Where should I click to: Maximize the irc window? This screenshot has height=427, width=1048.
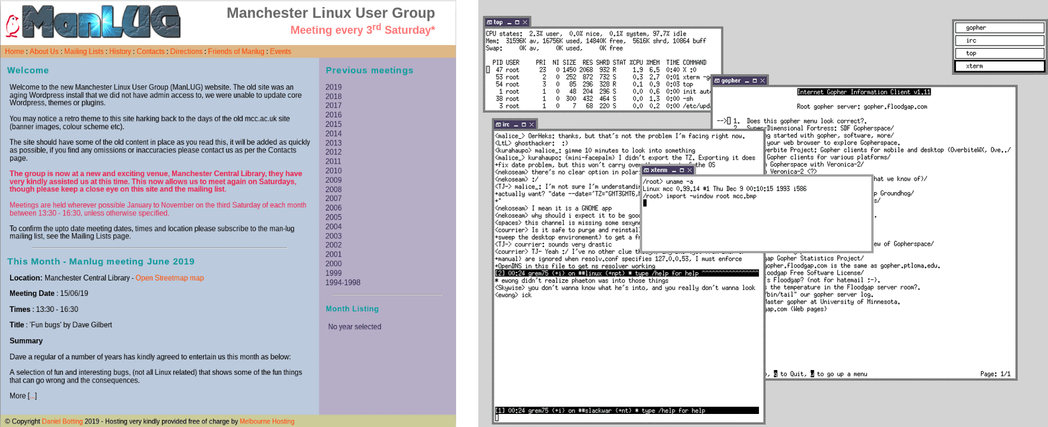point(524,125)
